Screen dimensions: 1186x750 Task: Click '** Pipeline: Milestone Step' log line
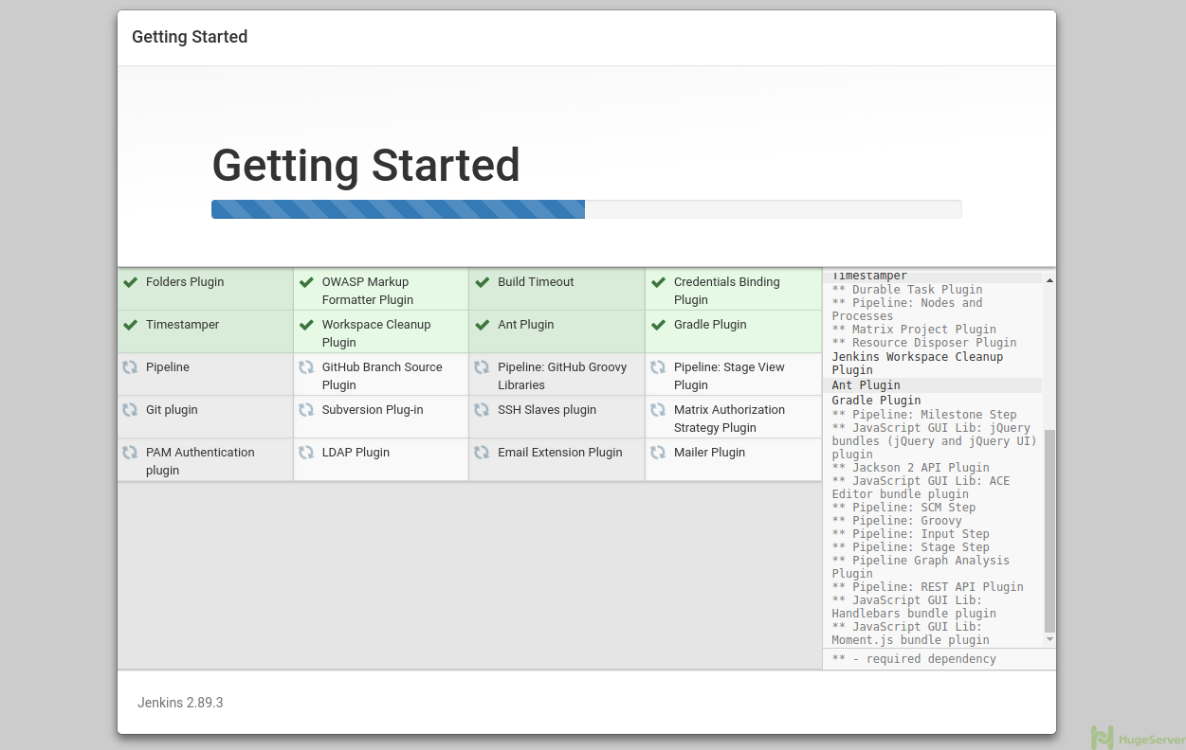924,415
